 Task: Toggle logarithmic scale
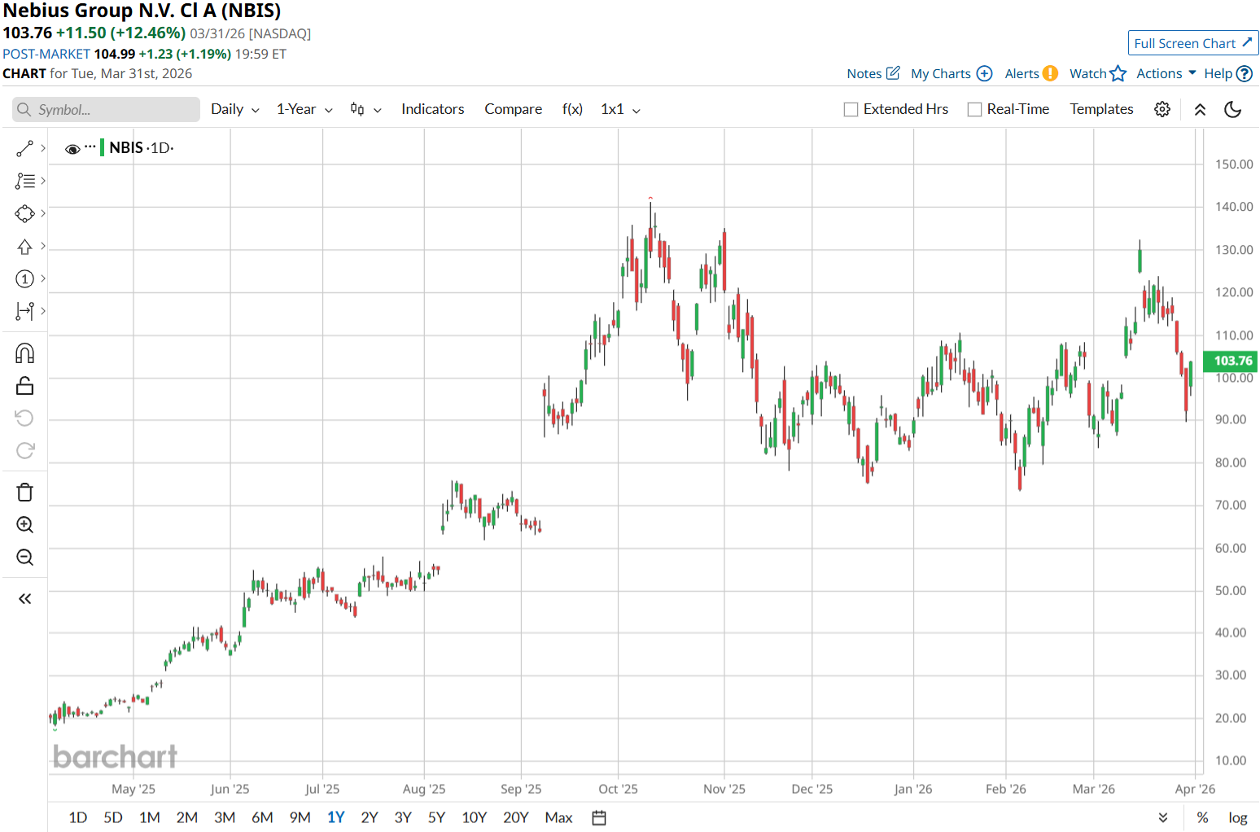click(x=1238, y=817)
